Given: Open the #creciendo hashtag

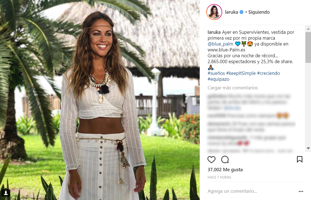Looking at the screenshot, I should click(x=268, y=73).
